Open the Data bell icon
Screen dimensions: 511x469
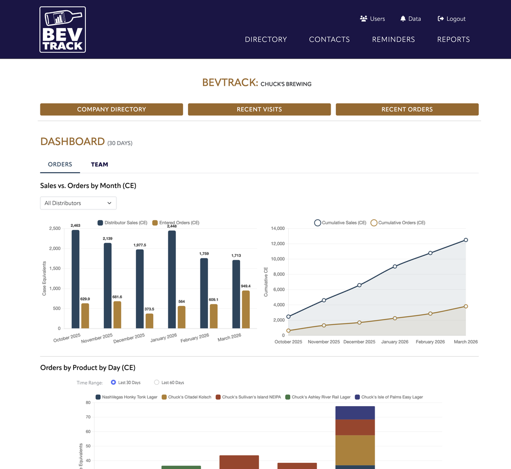tap(403, 18)
